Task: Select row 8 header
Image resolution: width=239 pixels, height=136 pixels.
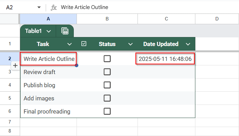Action: pos(10,131)
